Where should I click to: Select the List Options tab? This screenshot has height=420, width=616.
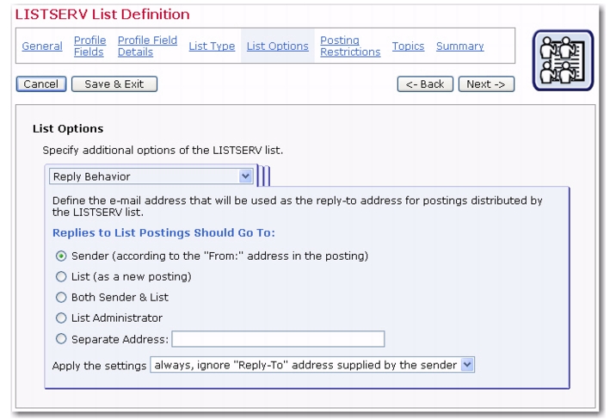[277, 46]
